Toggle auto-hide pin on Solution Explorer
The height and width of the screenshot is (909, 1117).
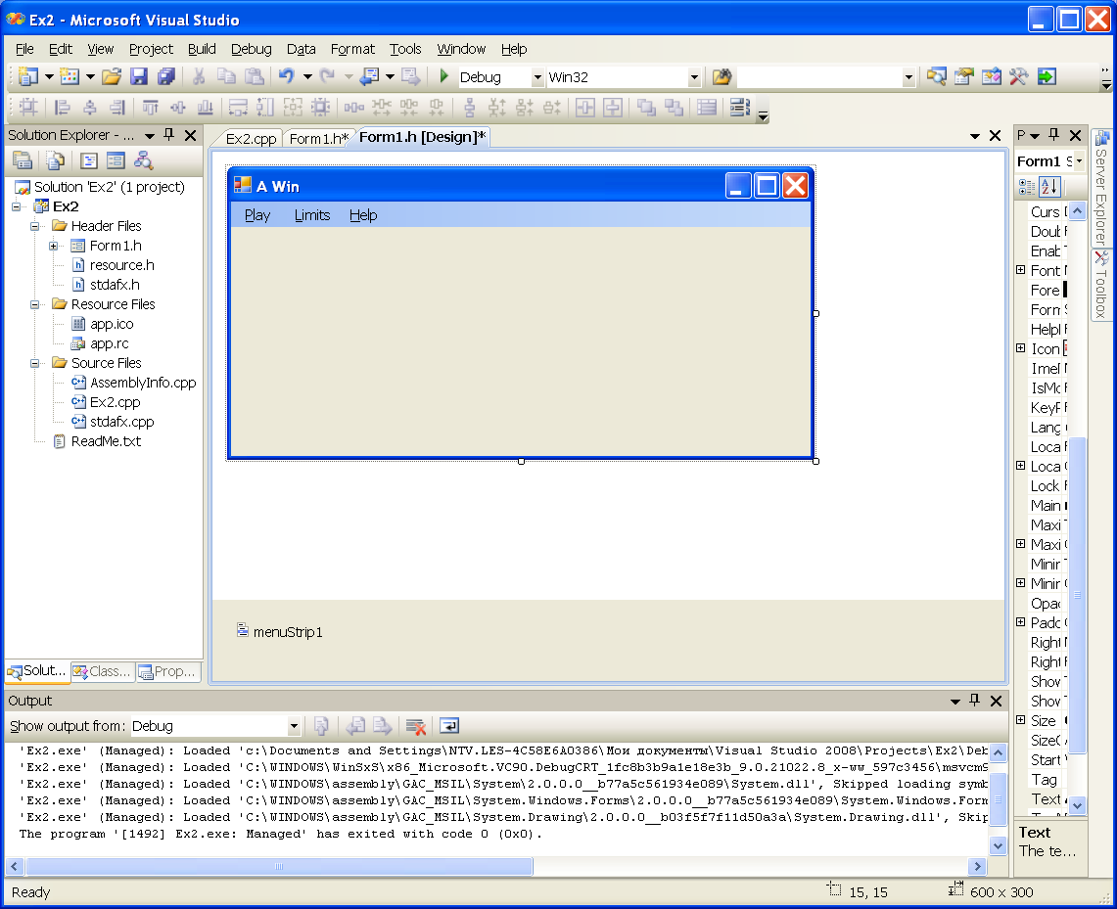click(168, 134)
